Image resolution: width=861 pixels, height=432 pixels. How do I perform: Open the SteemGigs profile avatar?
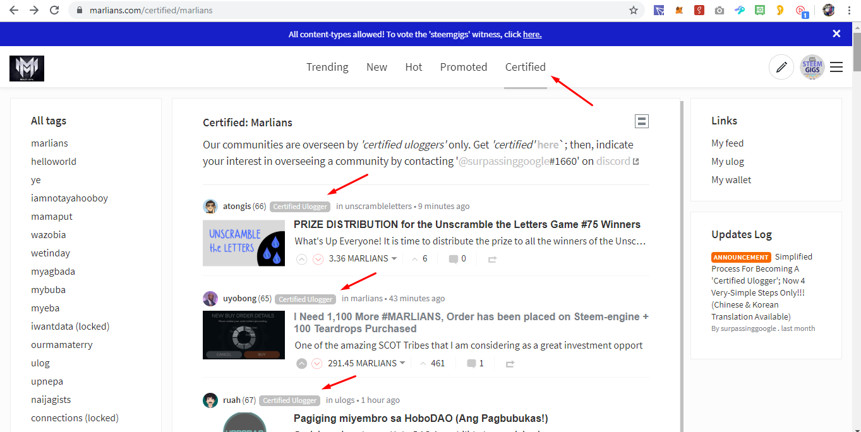coord(812,67)
